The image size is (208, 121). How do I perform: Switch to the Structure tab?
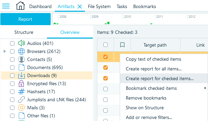pyautogui.click(x=24, y=32)
